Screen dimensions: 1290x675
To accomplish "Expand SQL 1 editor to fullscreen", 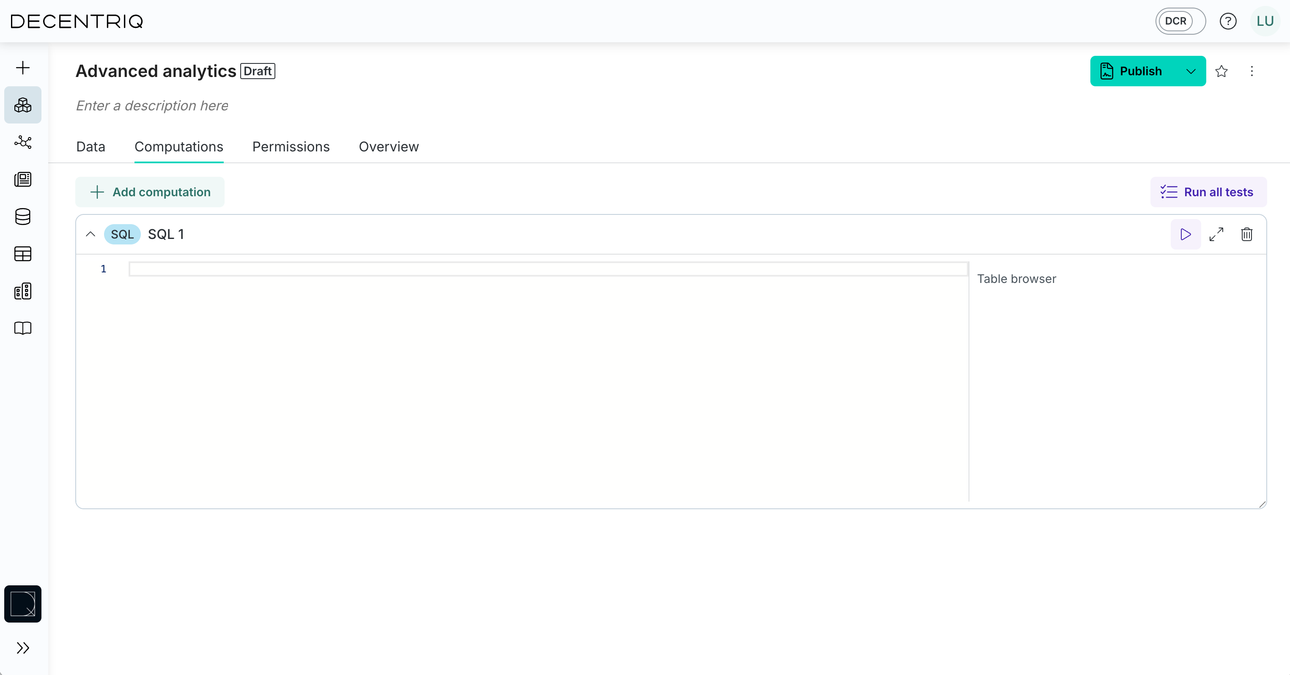I will [1217, 234].
